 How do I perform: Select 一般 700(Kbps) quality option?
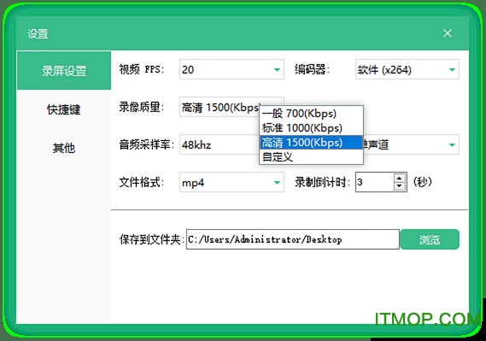click(311, 114)
